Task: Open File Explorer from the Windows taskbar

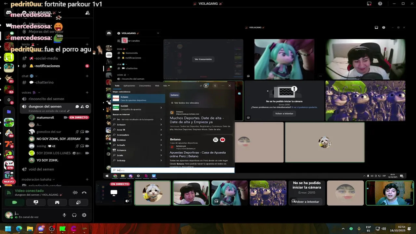Action: click(x=30, y=228)
